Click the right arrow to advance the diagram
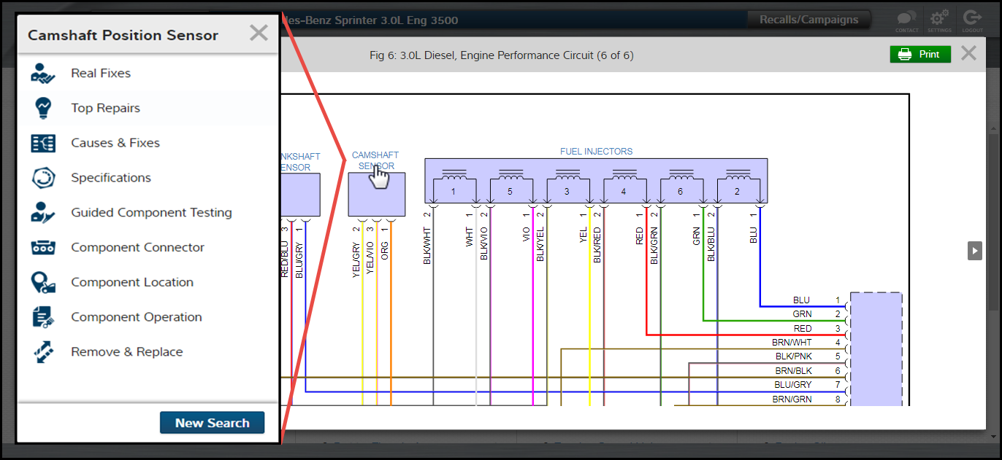Viewport: 1002px width, 460px height. point(974,250)
